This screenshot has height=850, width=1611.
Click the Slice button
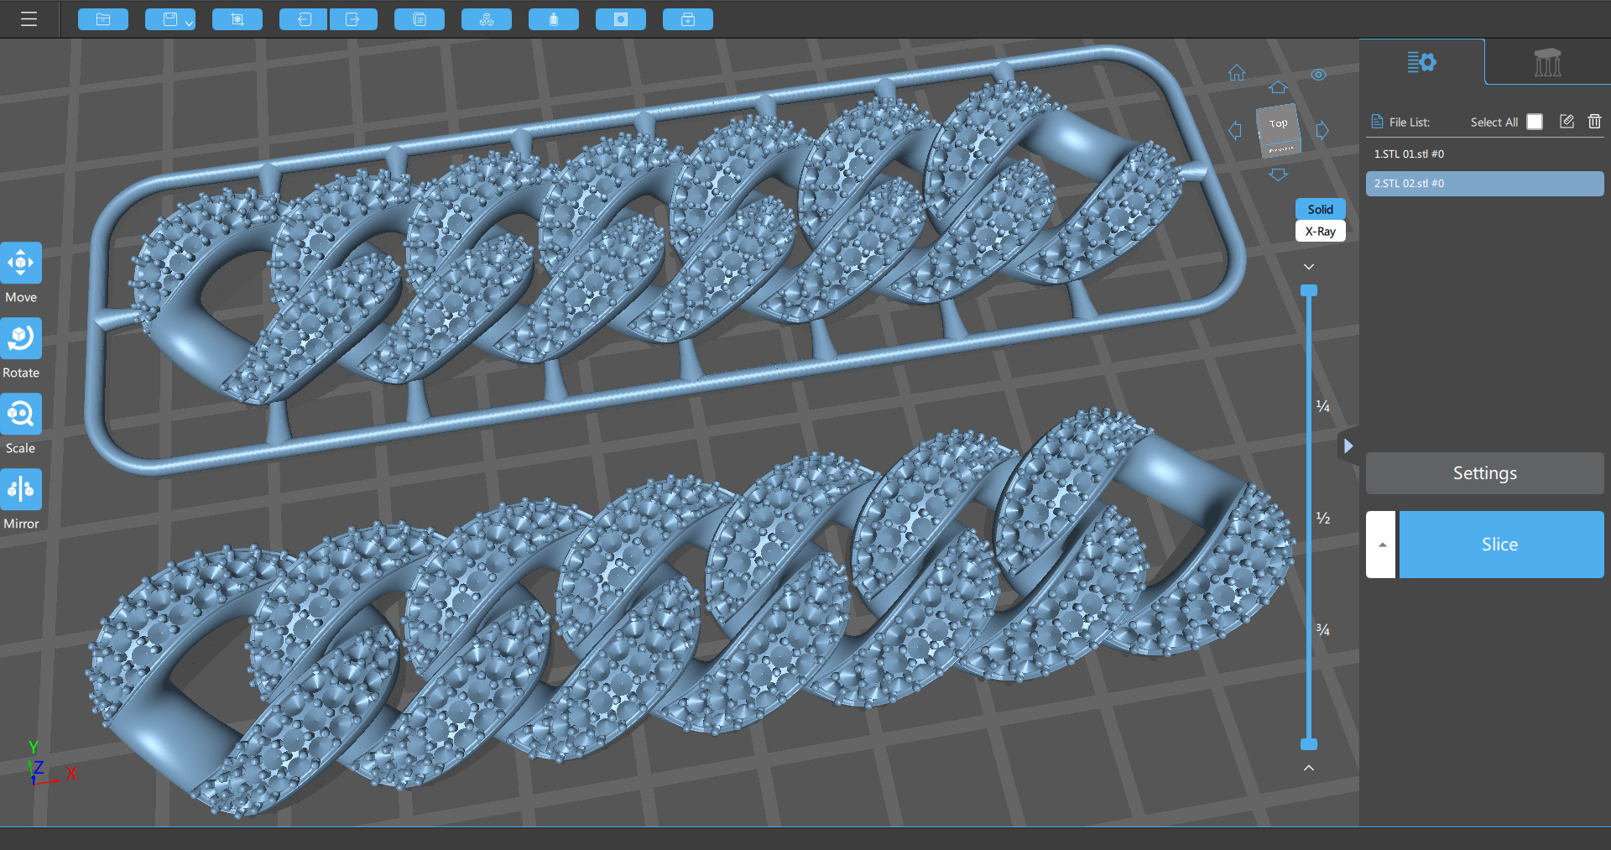pyautogui.click(x=1501, y=545)
